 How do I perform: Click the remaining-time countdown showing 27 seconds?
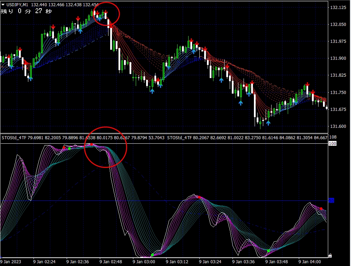tap(26, 11)
